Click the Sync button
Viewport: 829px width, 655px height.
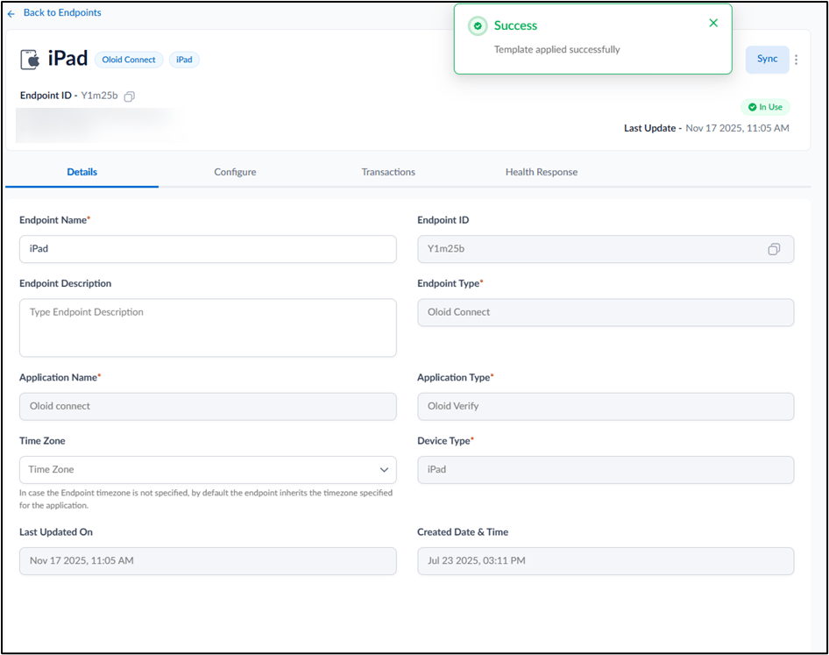click(x=767, y=60)
